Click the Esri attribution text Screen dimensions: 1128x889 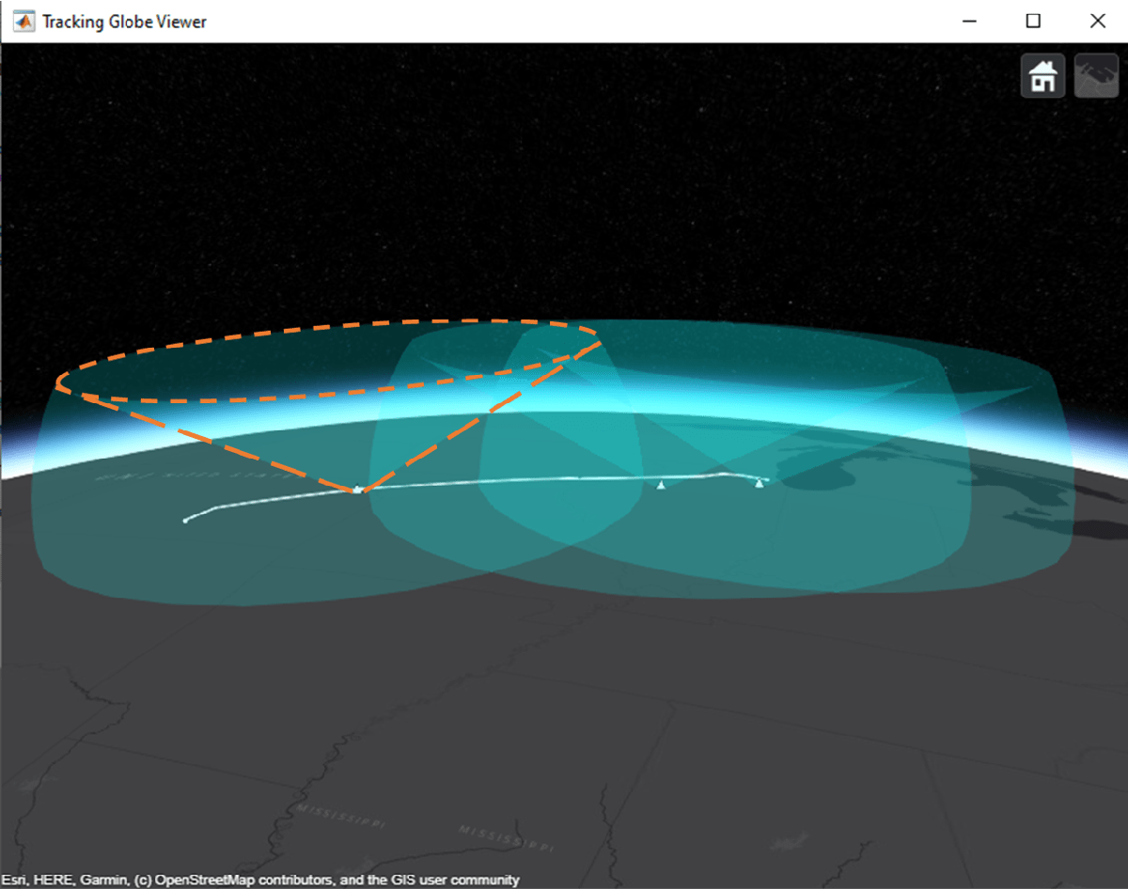point(21,881)
